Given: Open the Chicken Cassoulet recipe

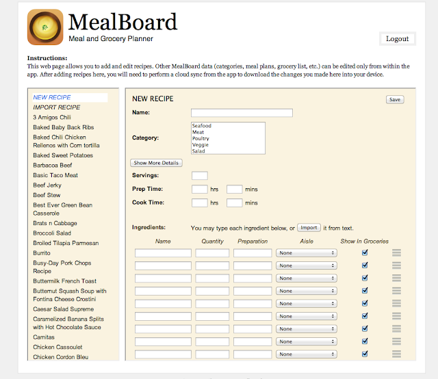Looking at the screenshot, I should 57,347.
